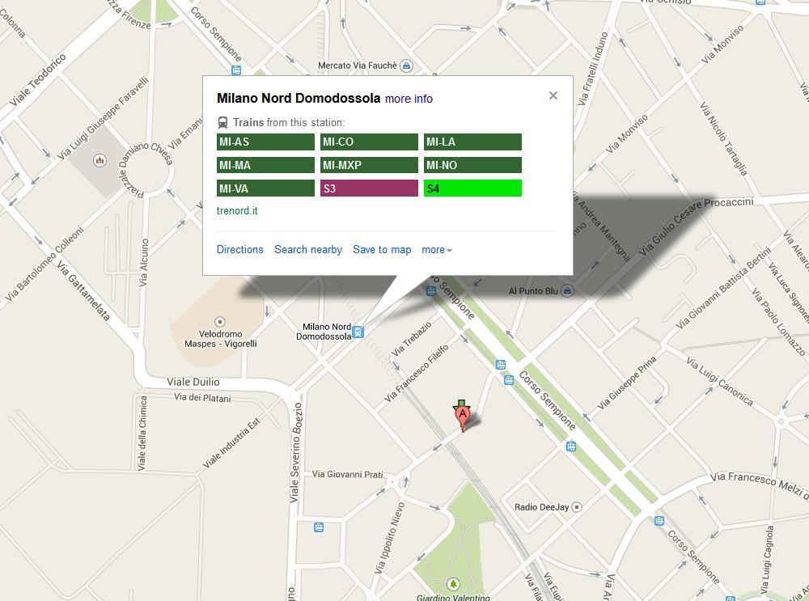Click the Search nearby link
The height and width of the screenshot is (601, 809).
(308, 250)
